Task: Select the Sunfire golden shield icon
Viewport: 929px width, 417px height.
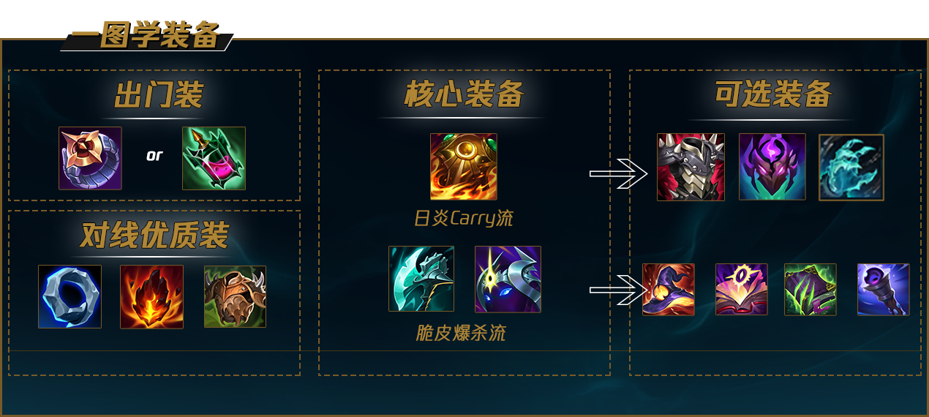Action: point(464,167)
